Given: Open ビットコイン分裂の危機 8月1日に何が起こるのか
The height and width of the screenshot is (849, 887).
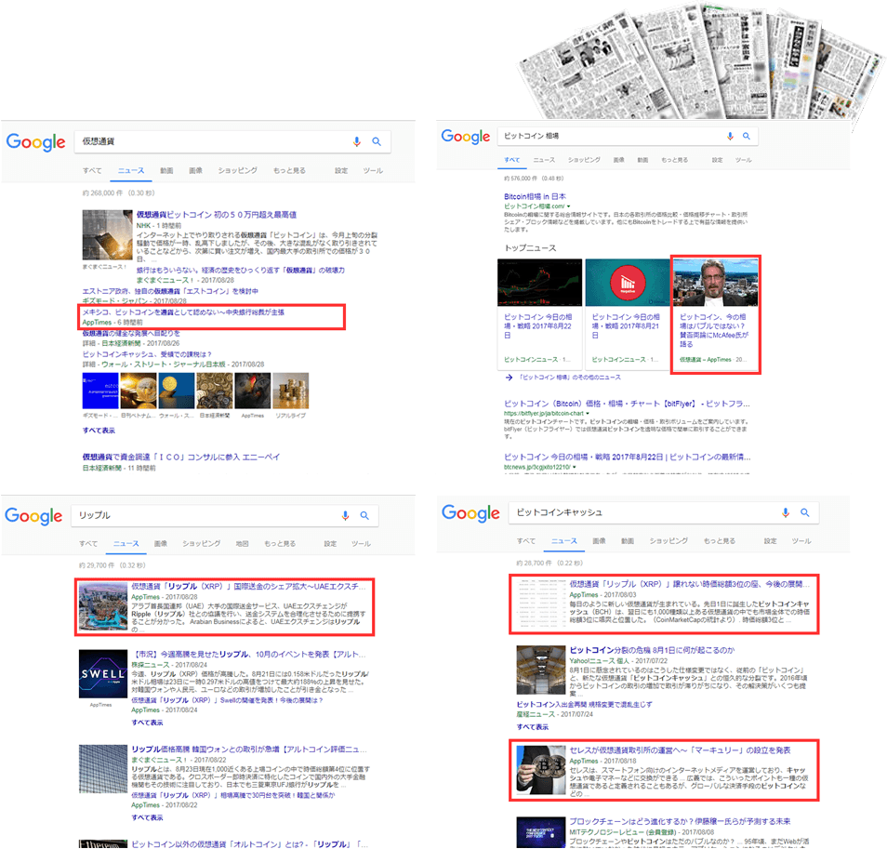Looking at the screenshot, I should point(652,650).
